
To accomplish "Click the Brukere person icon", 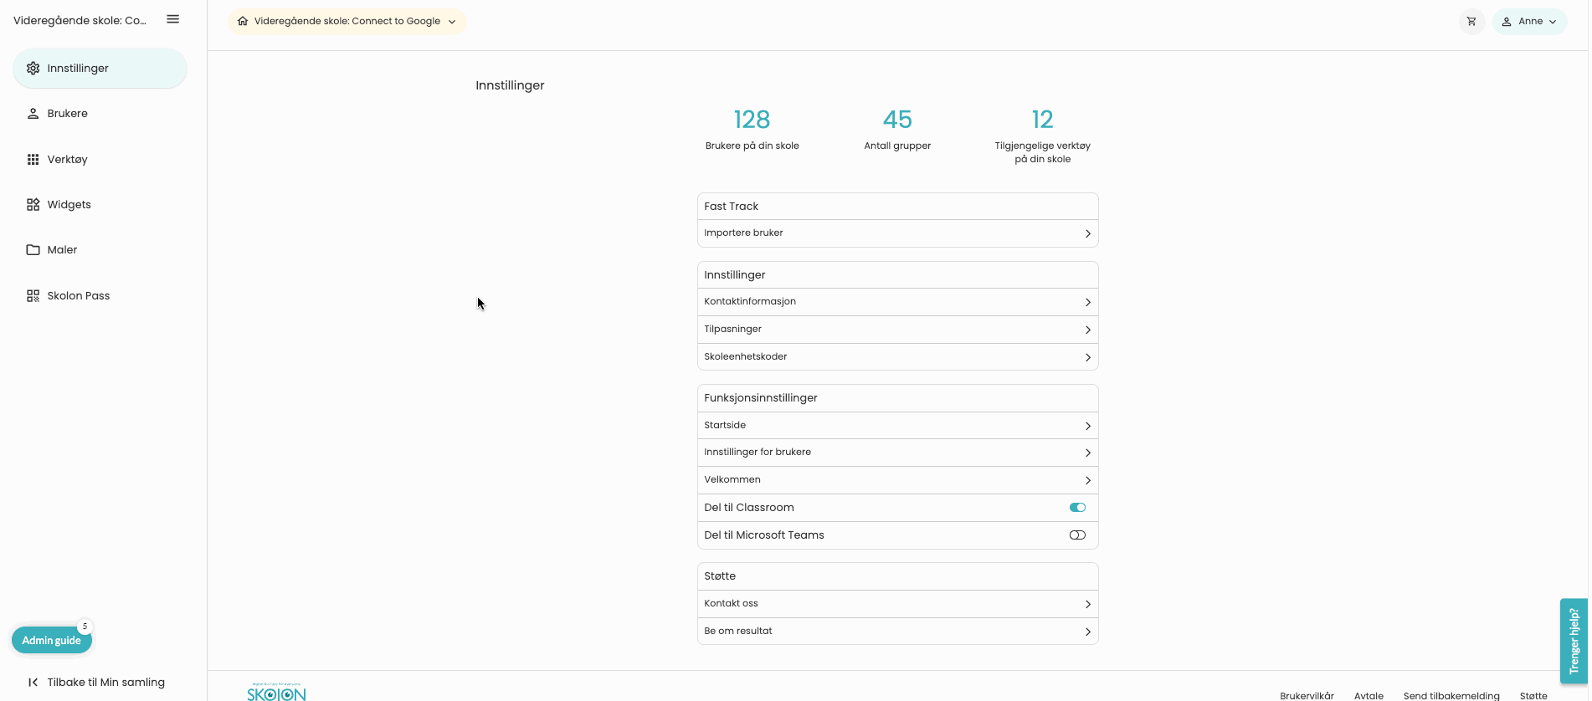I will (33, 113).
